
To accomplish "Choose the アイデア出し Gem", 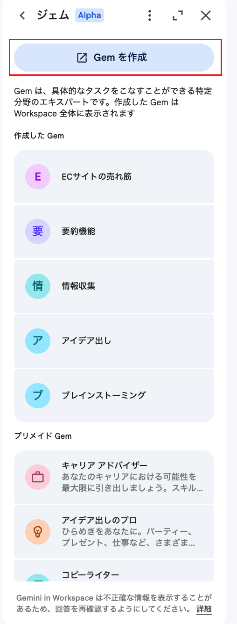I will 114,341.
